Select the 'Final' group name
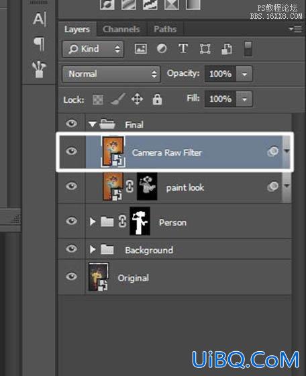 [x=134, y=125]
